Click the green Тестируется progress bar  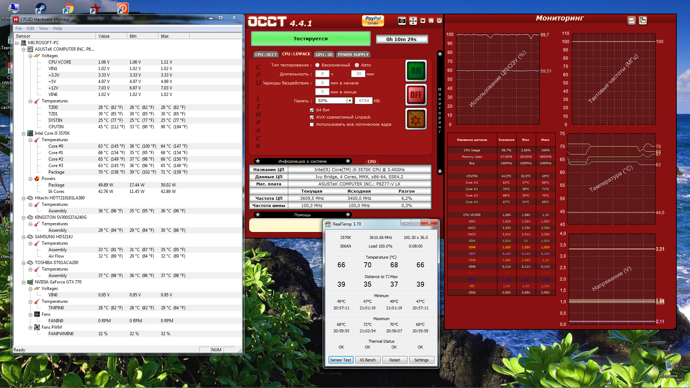tap(310, 39)
